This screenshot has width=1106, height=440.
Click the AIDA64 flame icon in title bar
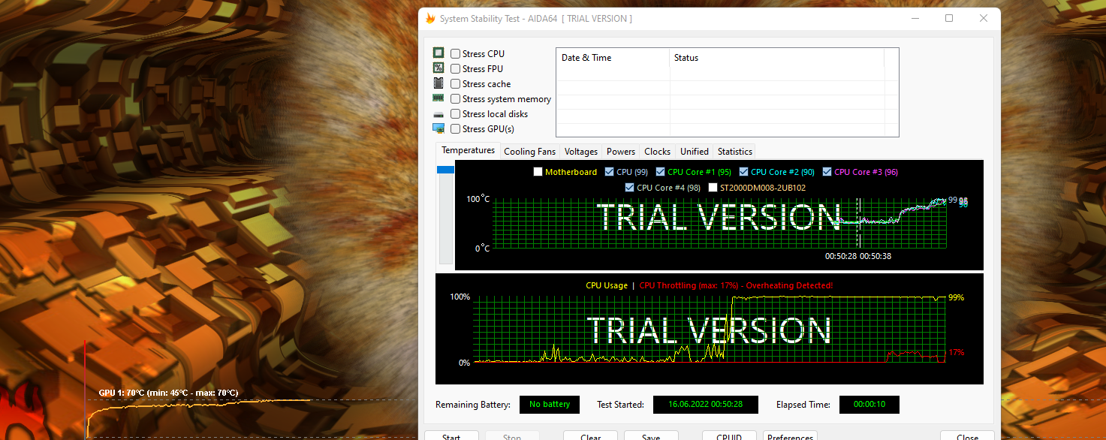point(430,18)
